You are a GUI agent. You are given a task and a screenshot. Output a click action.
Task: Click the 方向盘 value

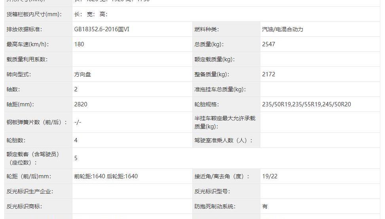(x=82, y=74)
